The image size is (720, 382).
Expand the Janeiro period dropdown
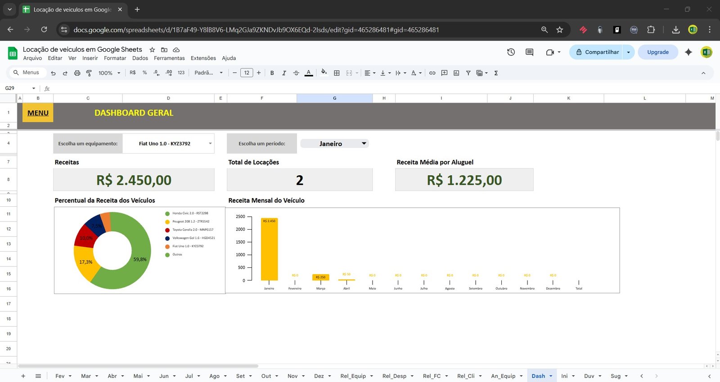click(364, 143)
